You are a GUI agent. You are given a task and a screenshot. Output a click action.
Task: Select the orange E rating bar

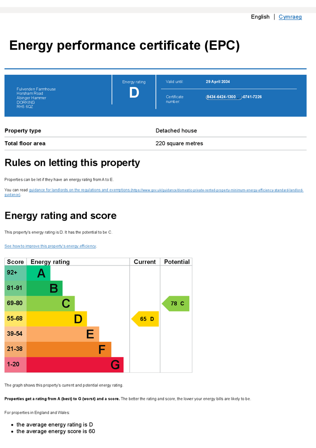tap(63, 334)
